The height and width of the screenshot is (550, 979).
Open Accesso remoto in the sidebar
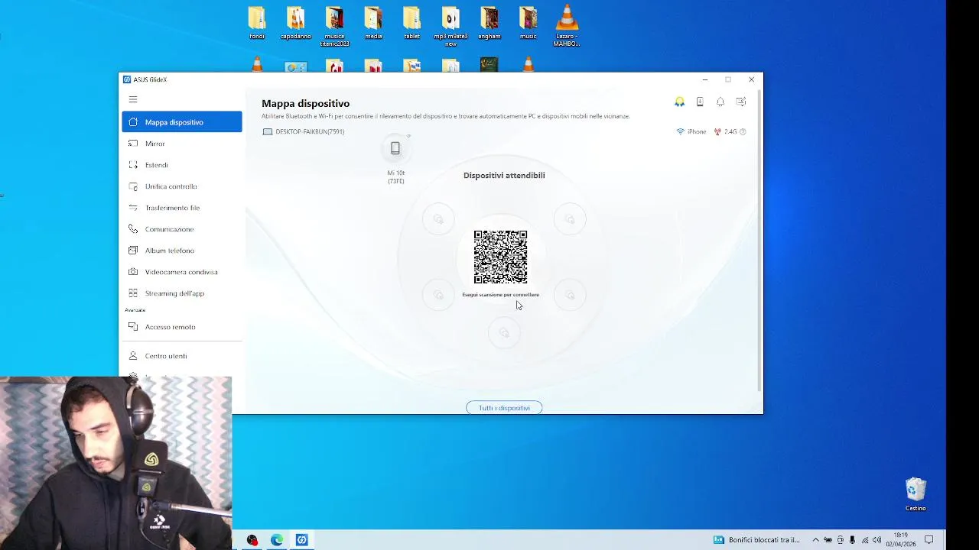point(182,327)
